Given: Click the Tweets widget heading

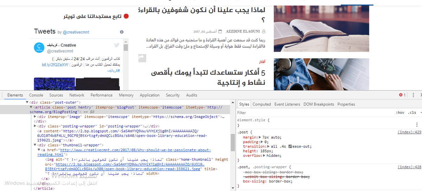Looking at the screenshot, I should [45, 32].
